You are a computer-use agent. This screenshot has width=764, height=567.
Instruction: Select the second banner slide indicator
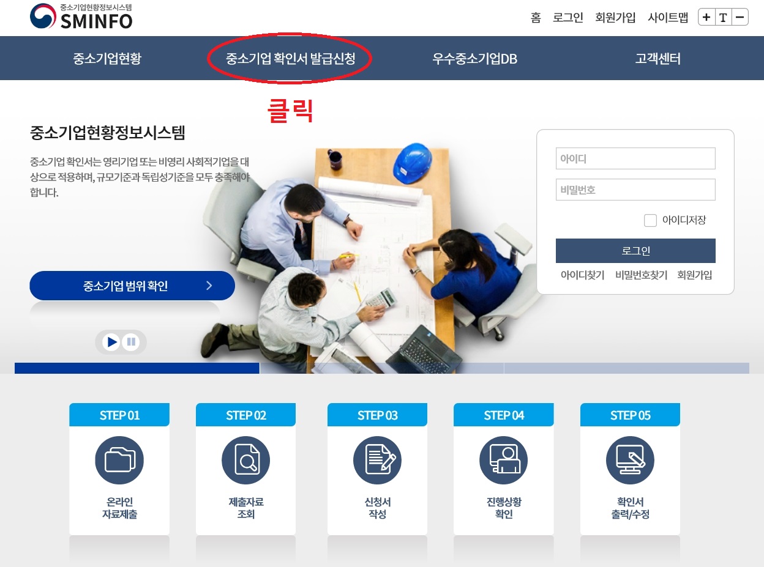[x=382, y=368]
